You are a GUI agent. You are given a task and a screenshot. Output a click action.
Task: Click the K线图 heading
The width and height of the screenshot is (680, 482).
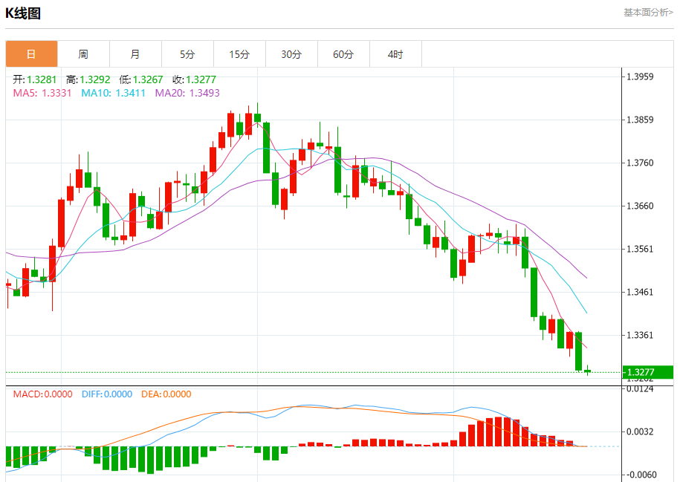[x=23, y=13]
